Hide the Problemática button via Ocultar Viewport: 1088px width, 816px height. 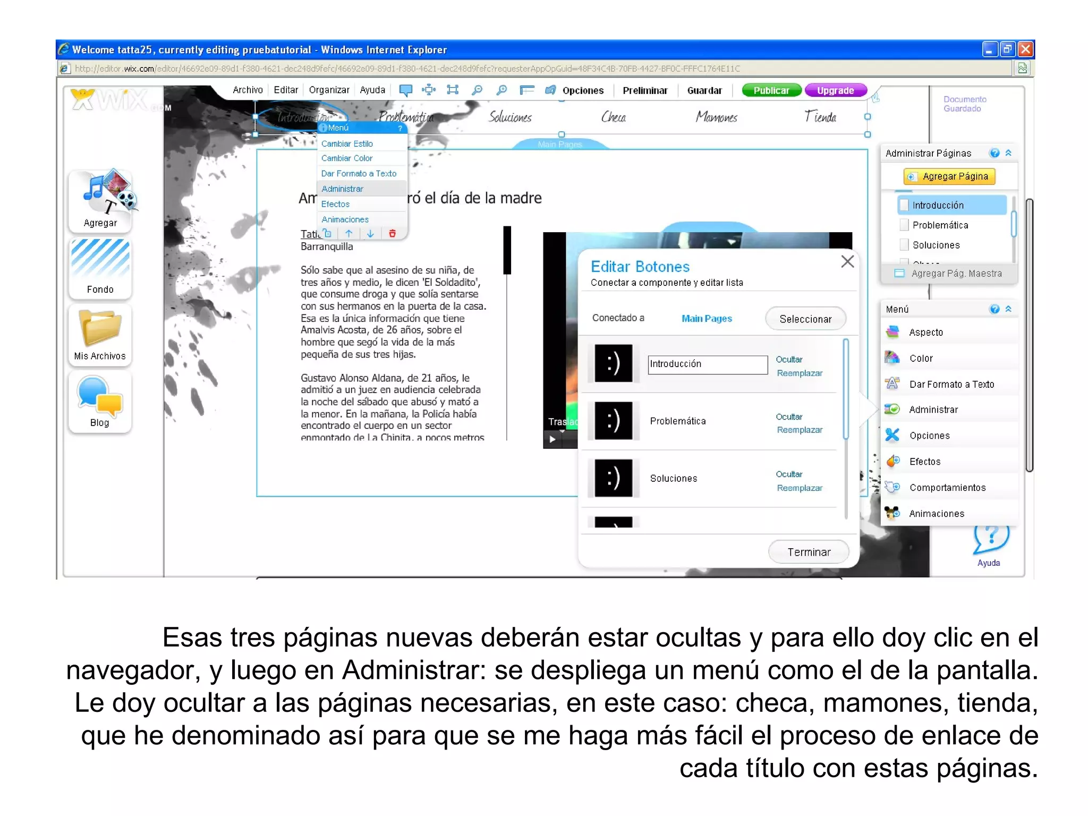[x=789, y=416]
